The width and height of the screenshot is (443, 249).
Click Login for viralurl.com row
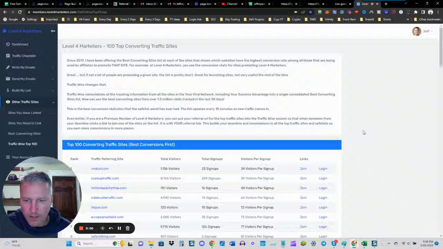[323, 169]
